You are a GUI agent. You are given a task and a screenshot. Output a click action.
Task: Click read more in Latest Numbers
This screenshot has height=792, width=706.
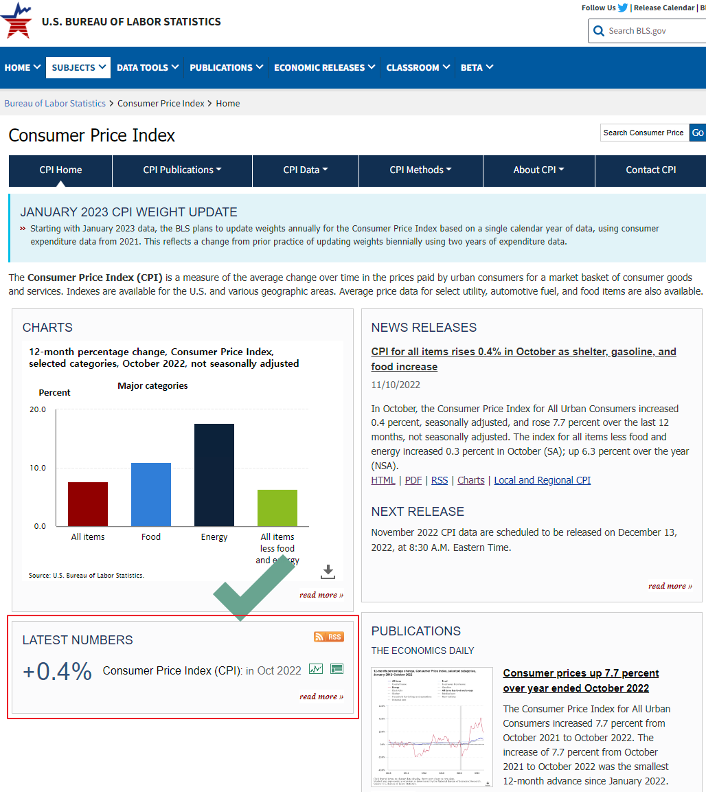[321, 697]
